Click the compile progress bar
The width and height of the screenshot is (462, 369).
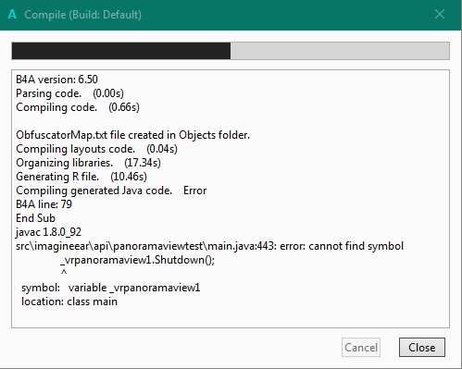click(231, 51)
